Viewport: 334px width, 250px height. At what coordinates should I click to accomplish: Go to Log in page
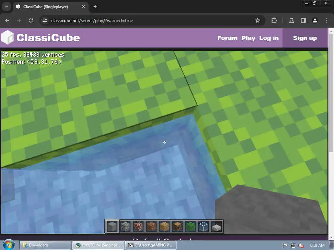point(269,38)
